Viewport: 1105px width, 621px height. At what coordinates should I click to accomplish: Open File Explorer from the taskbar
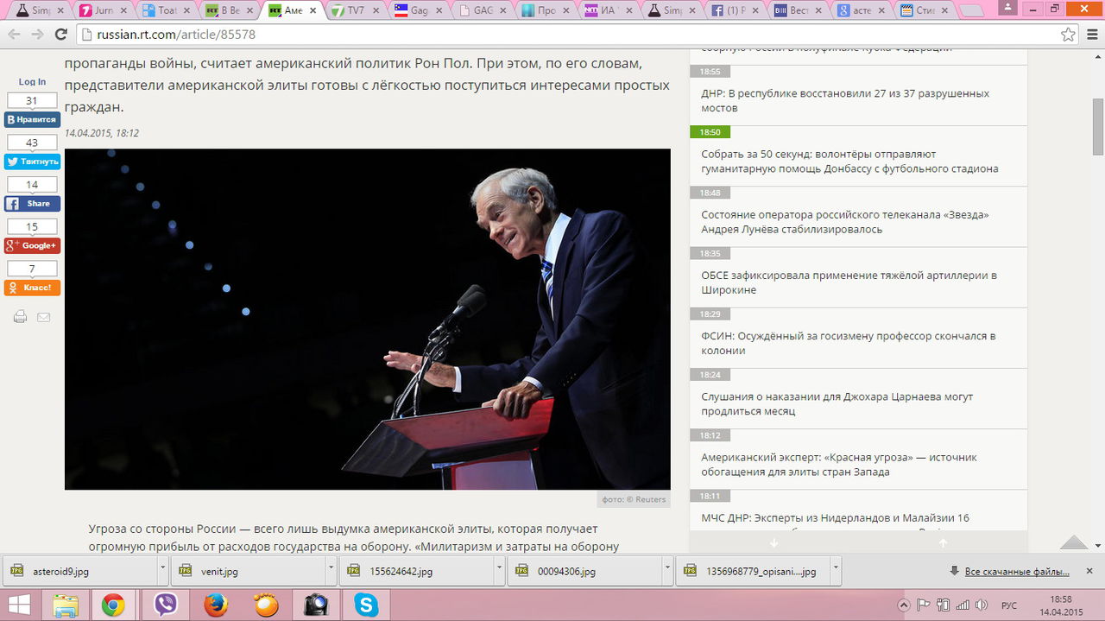pyautogui.click(x=66, y=605)
